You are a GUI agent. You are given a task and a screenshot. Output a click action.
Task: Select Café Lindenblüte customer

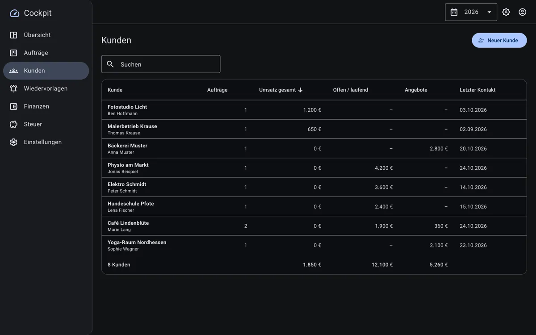(314, 226)
